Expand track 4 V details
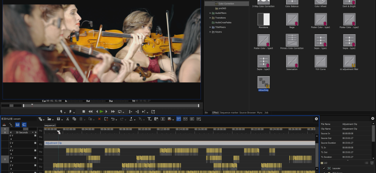 pyautogui.click(x=11, y=154)
